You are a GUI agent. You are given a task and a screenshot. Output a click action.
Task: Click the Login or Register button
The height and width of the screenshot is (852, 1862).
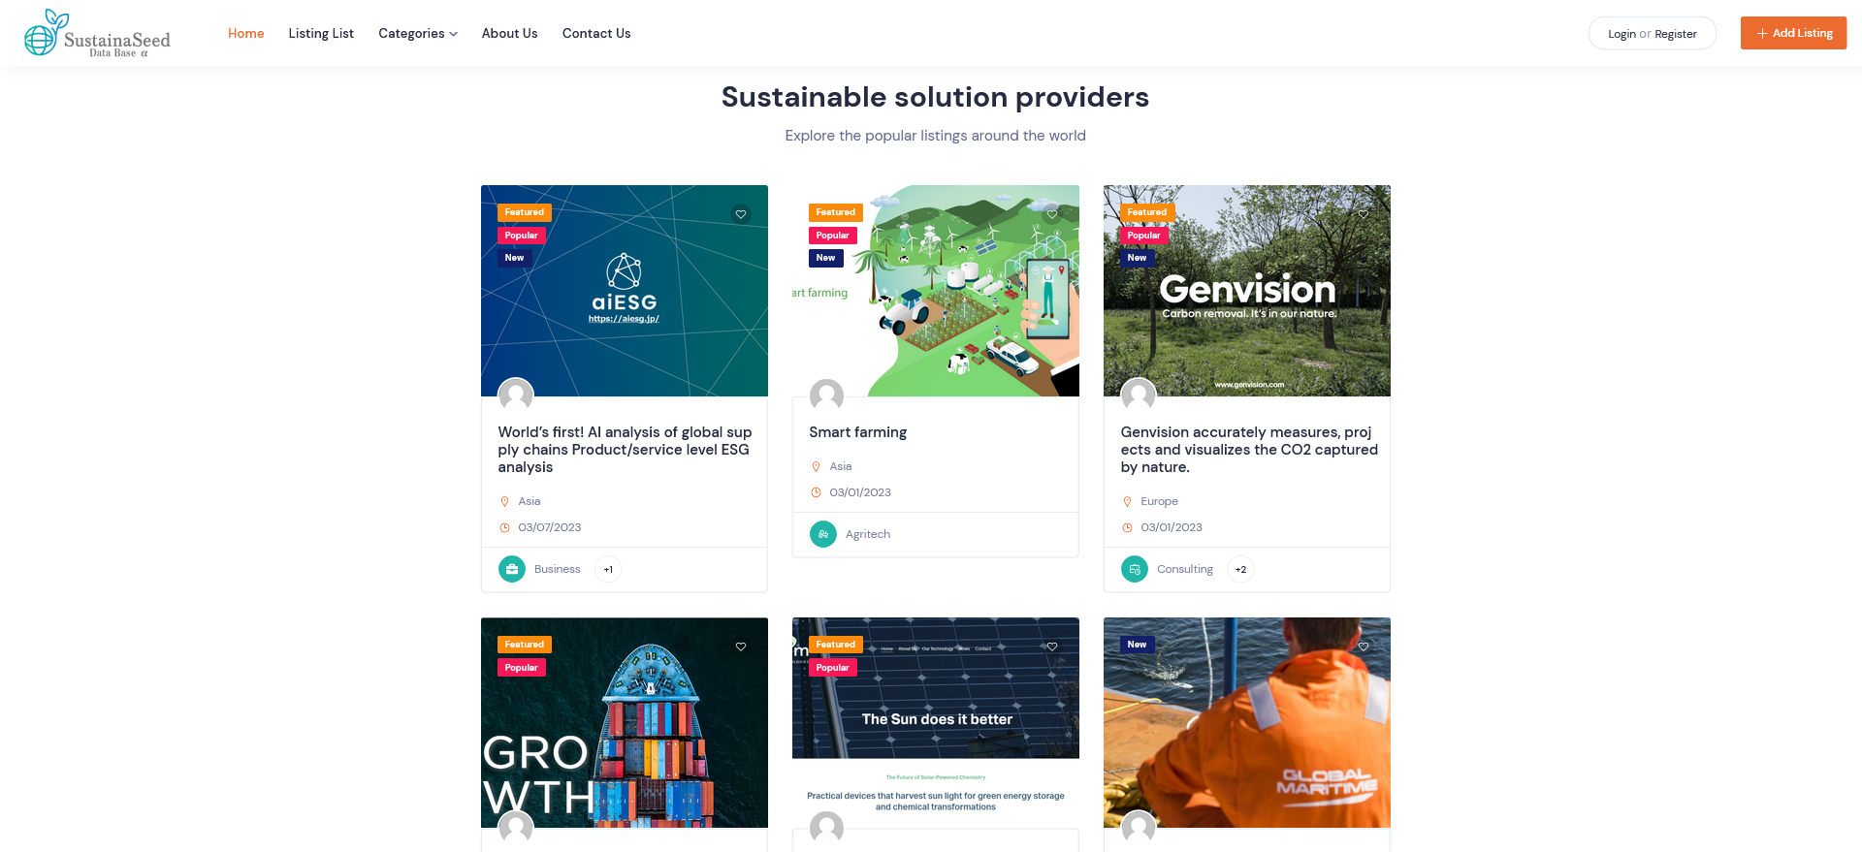click(x=1652, y=33)
